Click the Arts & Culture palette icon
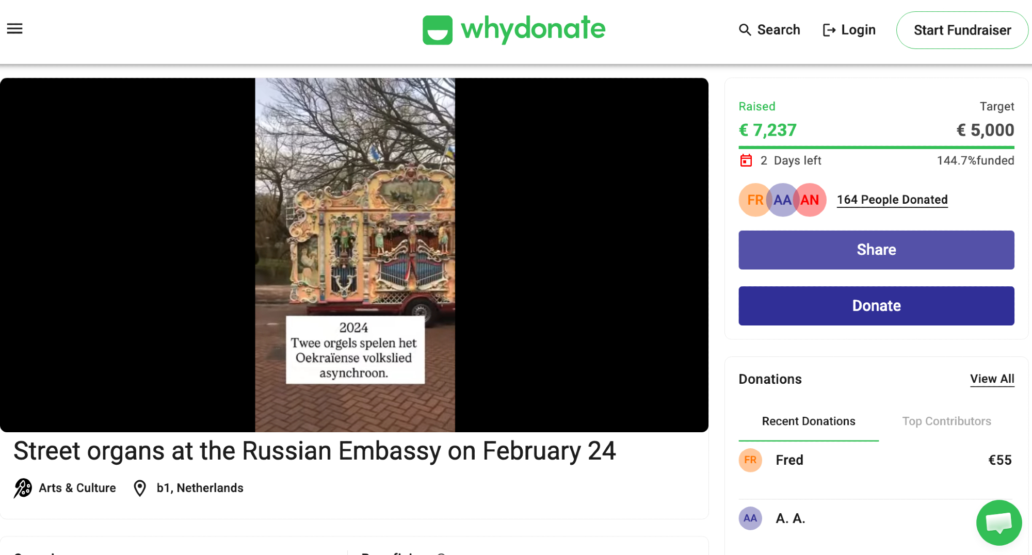Viewport: 1032px width, 555px height. (x=23, y=488)
